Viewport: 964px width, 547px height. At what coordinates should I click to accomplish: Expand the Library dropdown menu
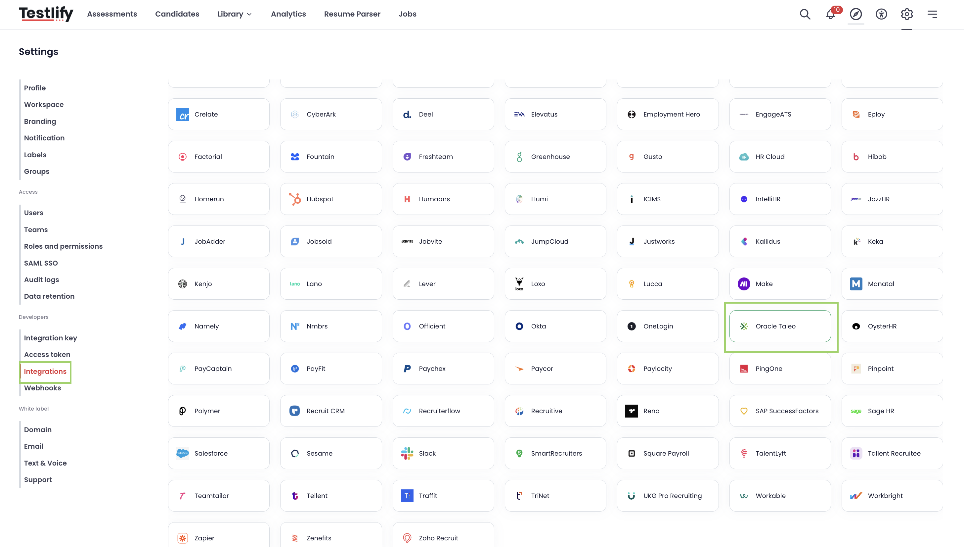(235, 14)
